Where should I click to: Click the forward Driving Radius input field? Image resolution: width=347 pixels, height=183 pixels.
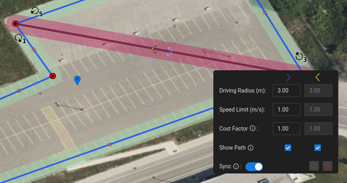[287, 91]
